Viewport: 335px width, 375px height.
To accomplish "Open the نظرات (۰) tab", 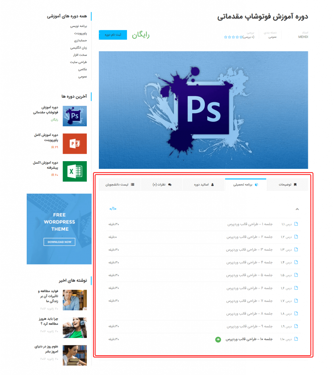I will (162, 185).
